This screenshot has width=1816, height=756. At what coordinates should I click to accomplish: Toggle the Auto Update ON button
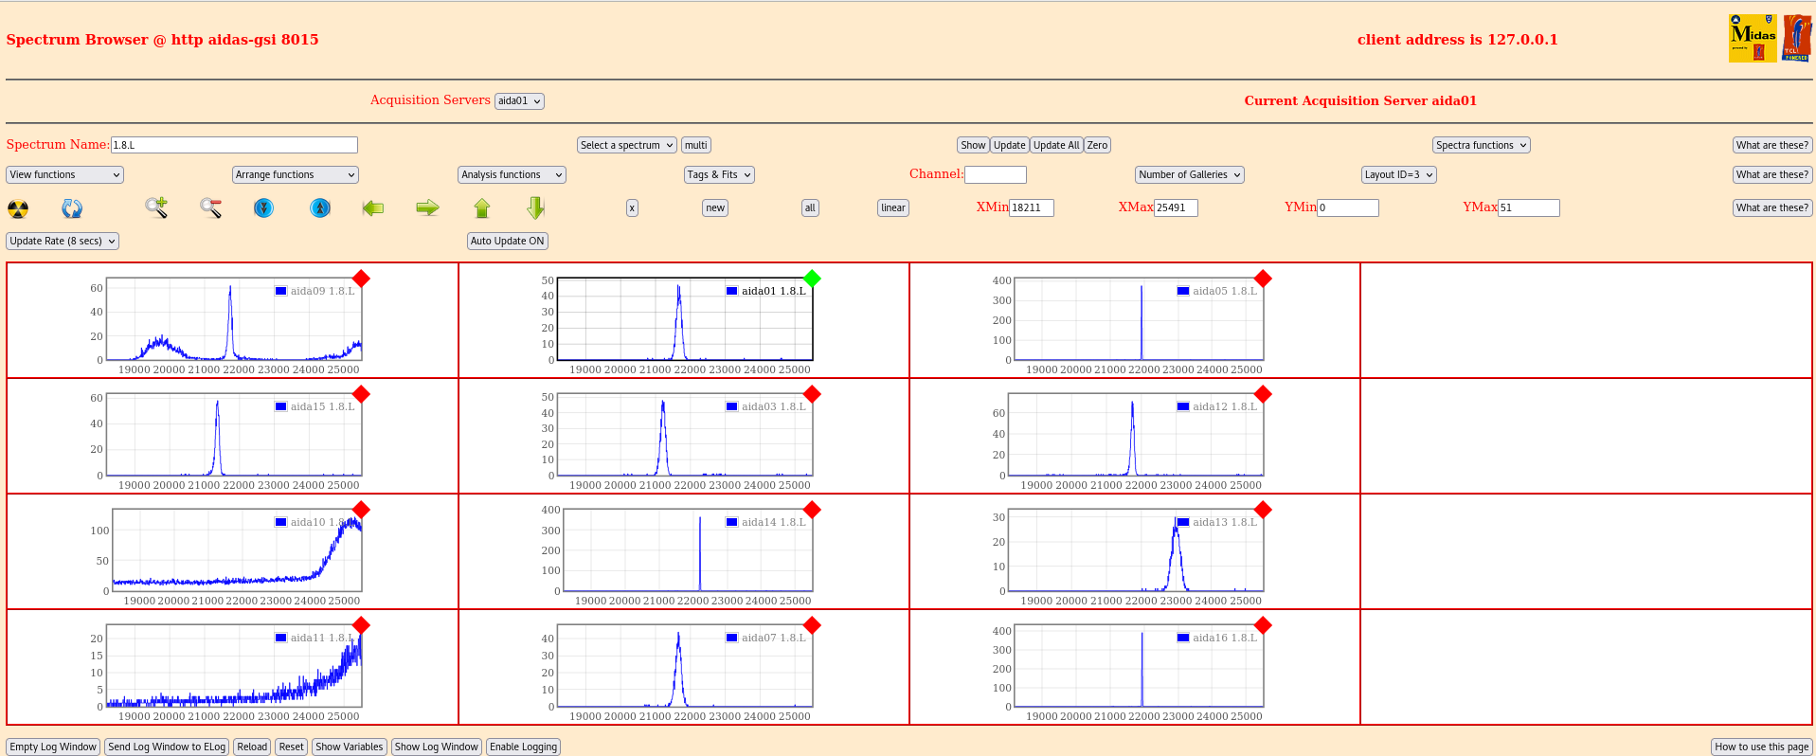[x=507, y=241]
